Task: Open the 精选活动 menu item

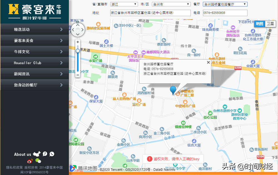Action: pyautogui.click(x=34, y=29)
